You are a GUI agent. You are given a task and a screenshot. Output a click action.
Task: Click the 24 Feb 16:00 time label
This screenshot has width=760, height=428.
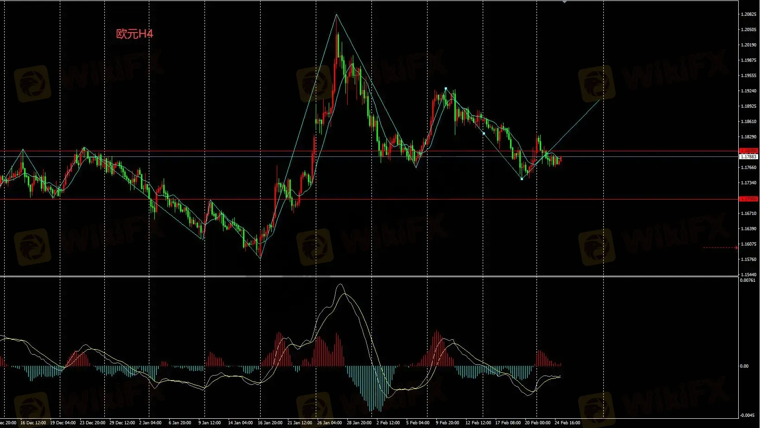(567, 423)
